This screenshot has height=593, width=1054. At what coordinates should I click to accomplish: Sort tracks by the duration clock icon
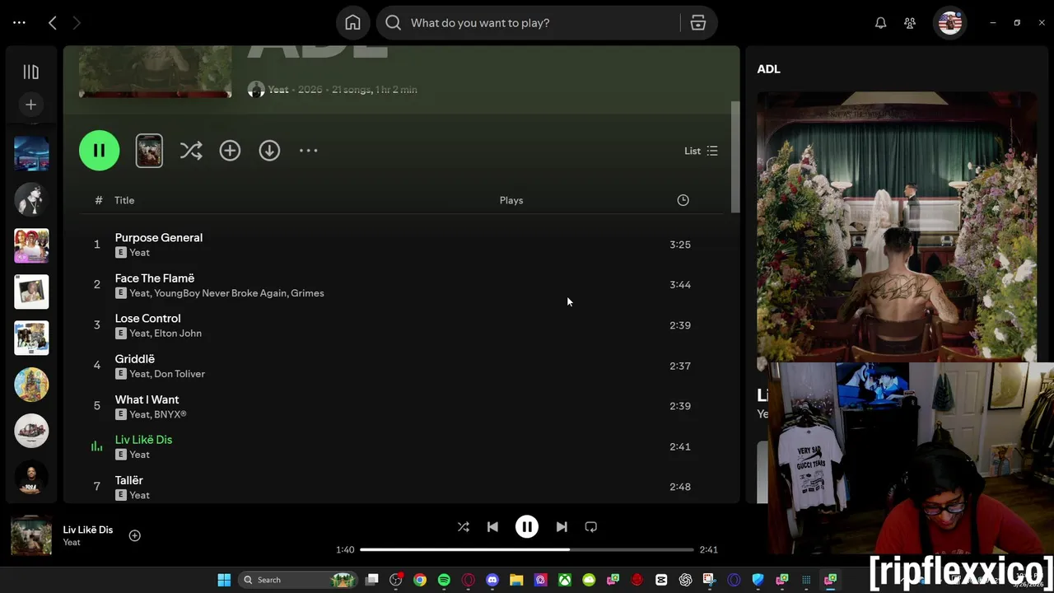[x=683, y=200]
